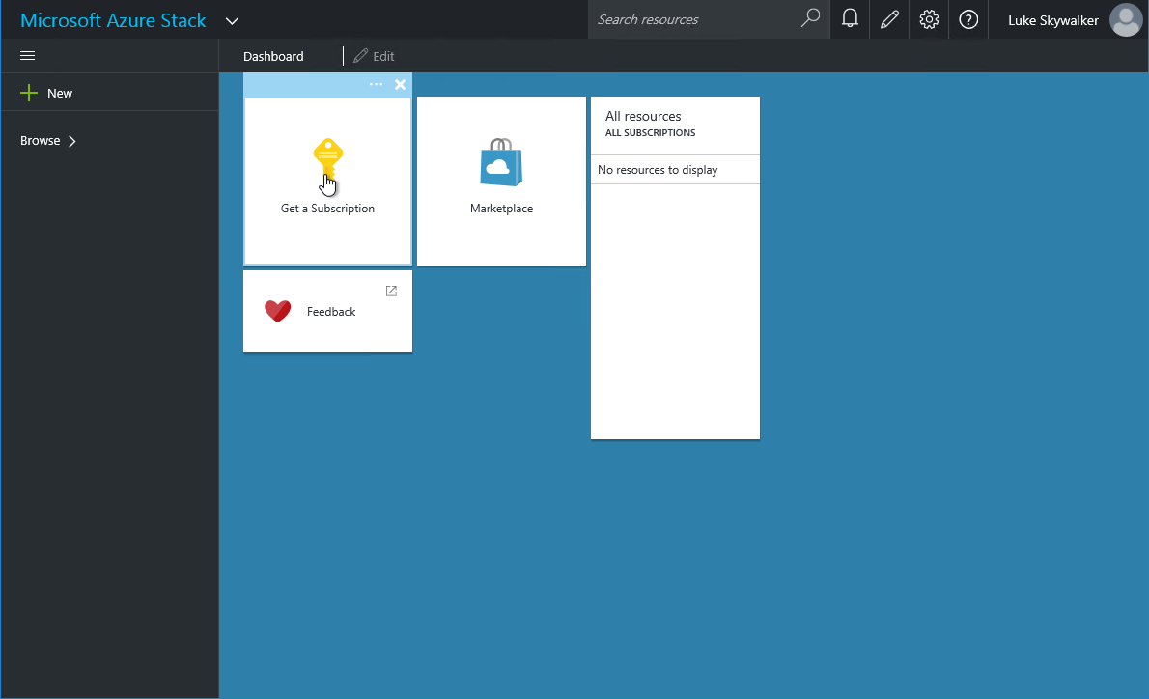Screen dimensions: 1149x699
Task: Expand the Browse menu chevron
Action: [71, 141]
